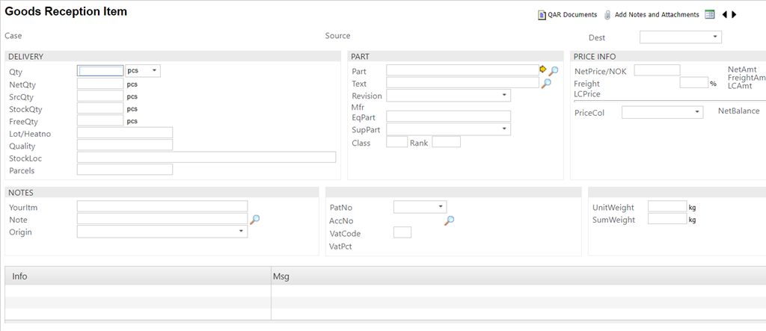Screen dimensions: 766x331
Task: Go to previous record with left arrow
Action: pos(724,14)
